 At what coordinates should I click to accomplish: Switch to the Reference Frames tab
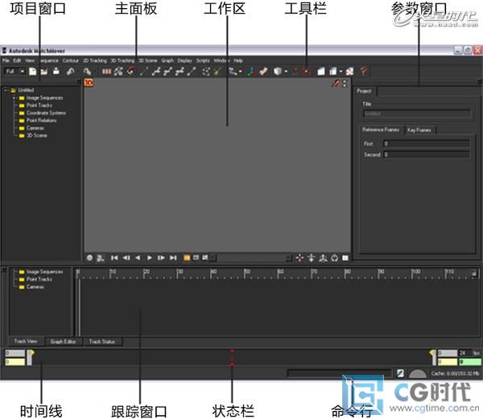click(381, 129)
